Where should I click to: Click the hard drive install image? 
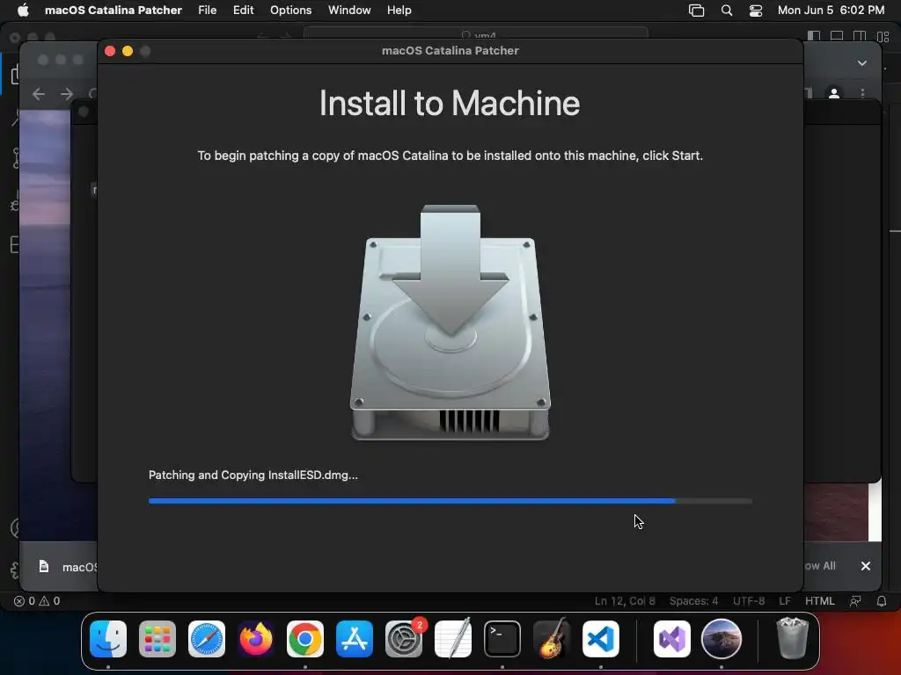[450, 323]
